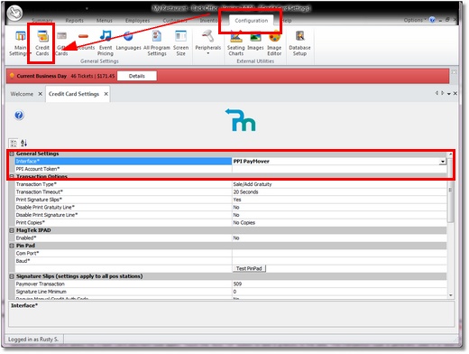This screenshot has height=354, width=469.
Task: Switch to the Menus ribbon tab
Action: 104,21
